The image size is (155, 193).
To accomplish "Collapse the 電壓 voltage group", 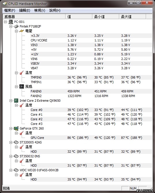I will click(x=16, y=31).
